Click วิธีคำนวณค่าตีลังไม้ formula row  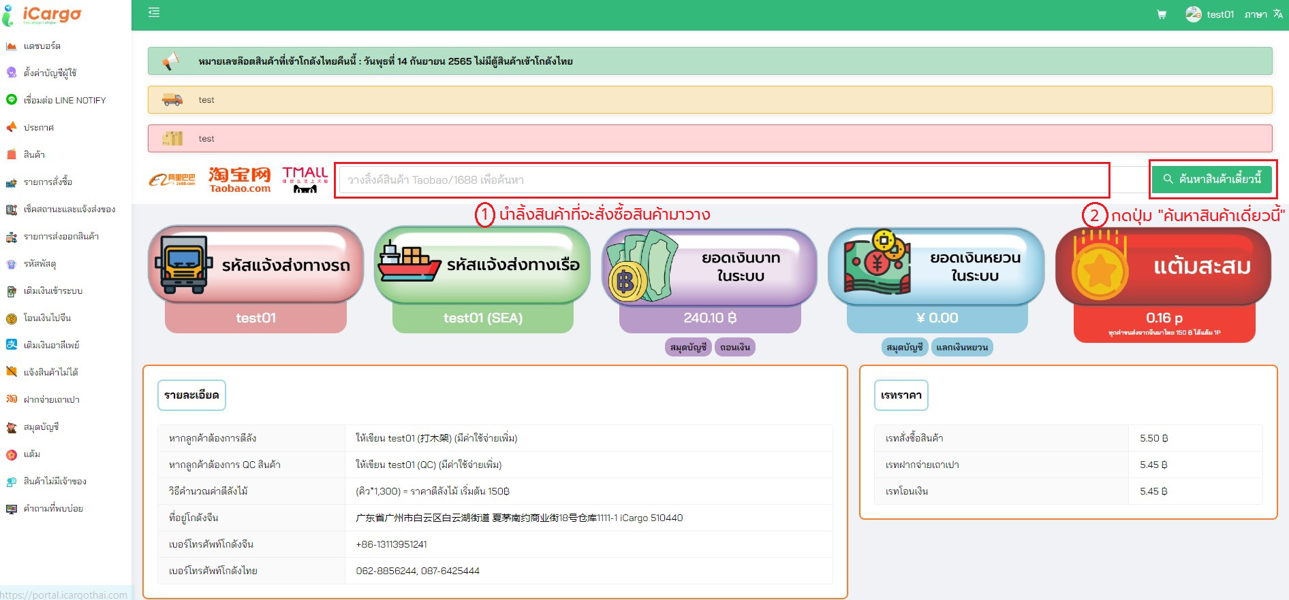(495, 491)
